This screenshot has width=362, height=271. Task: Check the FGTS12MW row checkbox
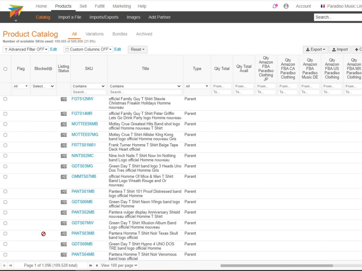coord(5,99)
